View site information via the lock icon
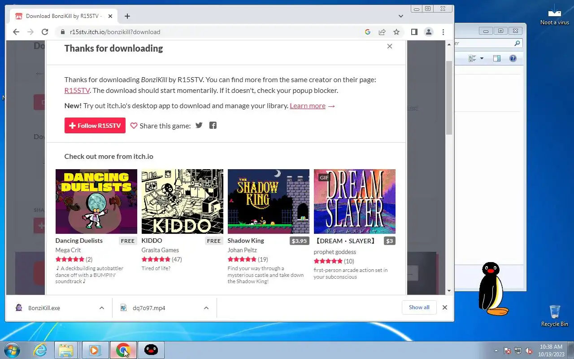Screen dimensions: 574x359 [x=62, y=32]
